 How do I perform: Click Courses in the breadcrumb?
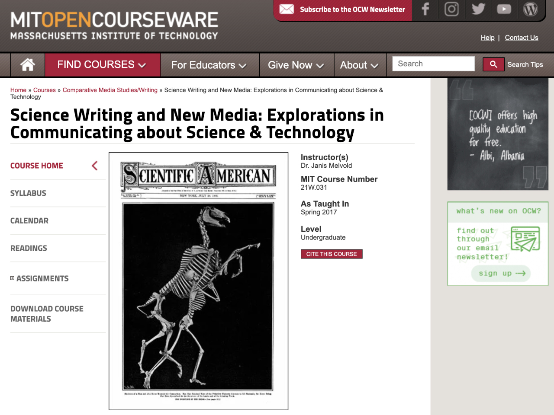(x=45, y=90)
